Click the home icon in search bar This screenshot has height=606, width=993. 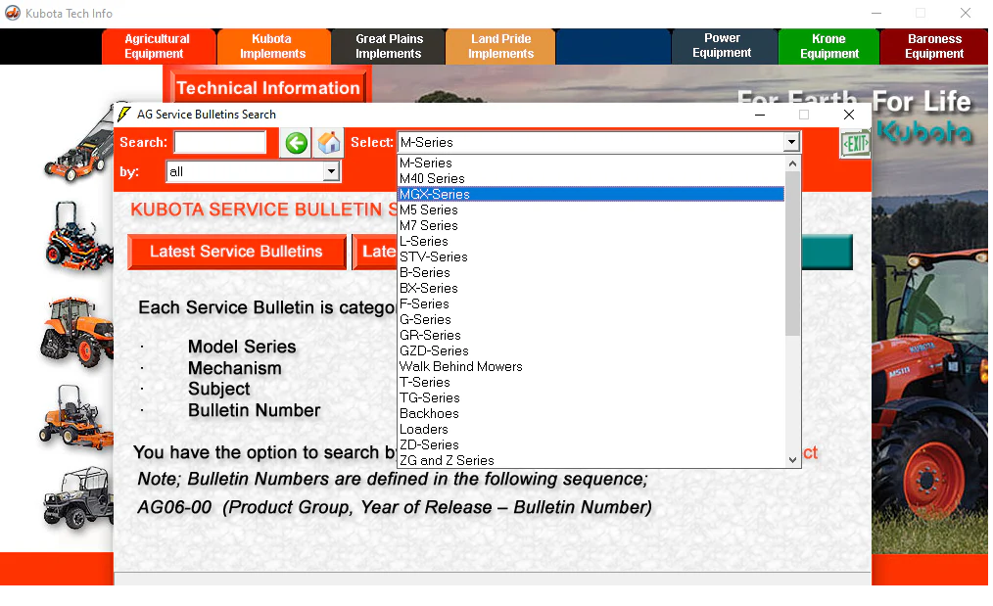(329, 143)
